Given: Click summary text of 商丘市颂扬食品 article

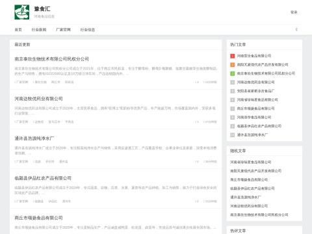Looking at the screenshot, I should [116, 227].
